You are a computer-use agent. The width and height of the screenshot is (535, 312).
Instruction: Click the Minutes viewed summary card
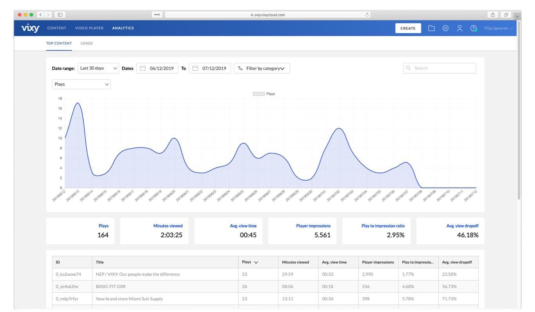click(x=154, y=231)
